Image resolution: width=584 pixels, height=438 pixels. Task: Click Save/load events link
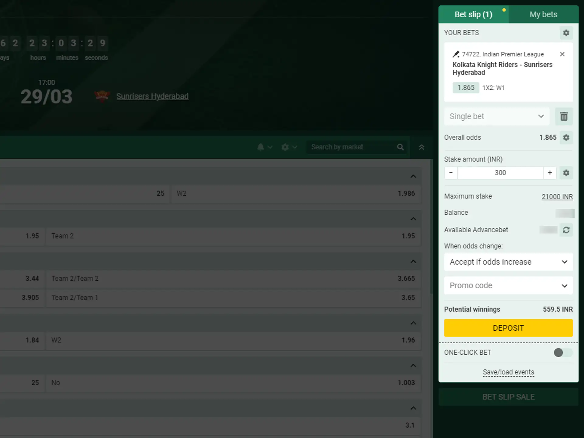click(509, 372)
